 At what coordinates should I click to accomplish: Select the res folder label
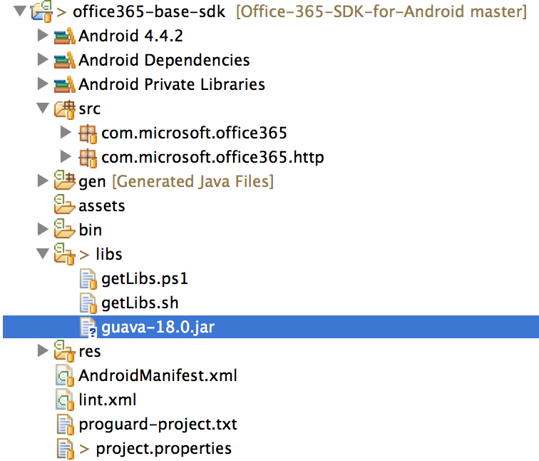90,352
